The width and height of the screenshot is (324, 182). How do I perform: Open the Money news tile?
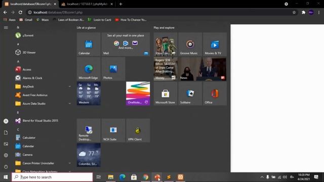pyautogui.click(x=166, y=69)
